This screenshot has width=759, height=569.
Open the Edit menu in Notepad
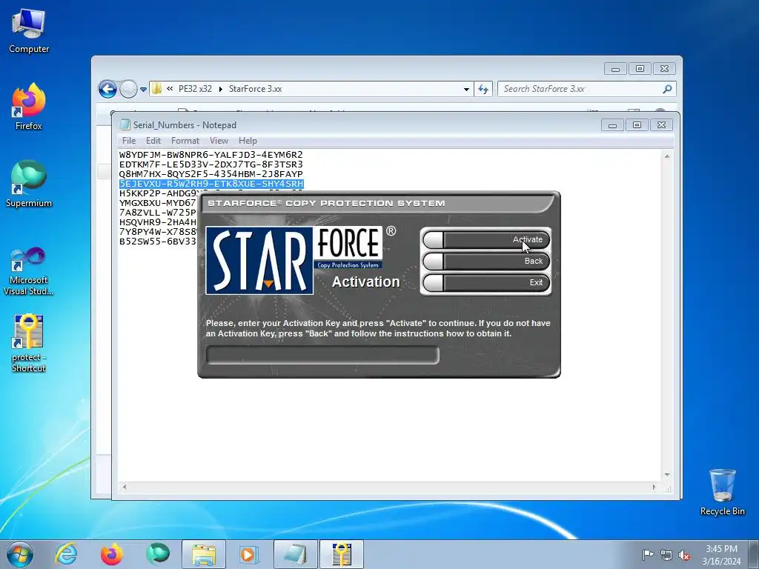153,141
